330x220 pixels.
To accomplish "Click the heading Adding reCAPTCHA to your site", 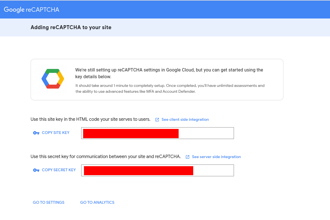I will coord(71,27).
